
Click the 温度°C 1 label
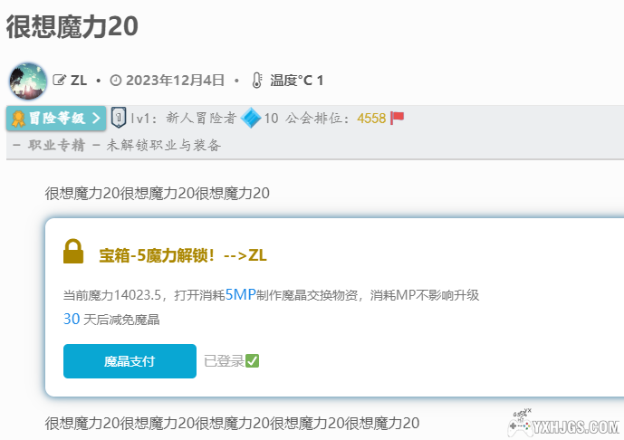click(x=297, y=81)
